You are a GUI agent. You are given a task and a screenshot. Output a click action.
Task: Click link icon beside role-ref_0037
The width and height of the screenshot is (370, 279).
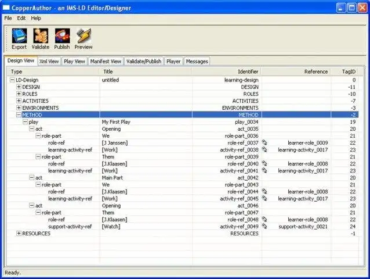[264, 142]
